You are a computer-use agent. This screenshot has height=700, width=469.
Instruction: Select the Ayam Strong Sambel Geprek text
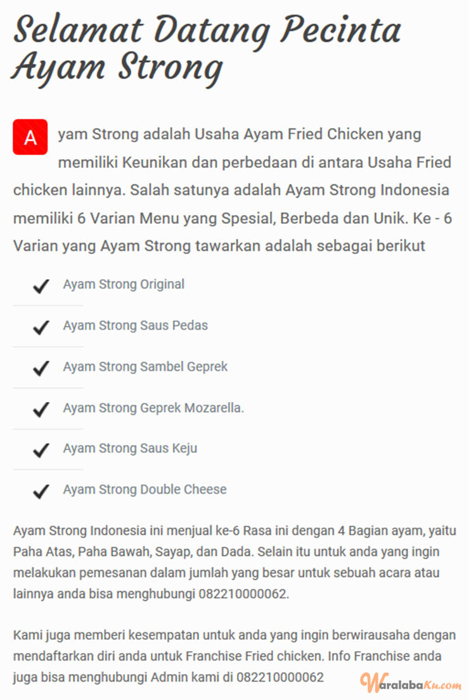pyautogui.click(x=145, y=366)
